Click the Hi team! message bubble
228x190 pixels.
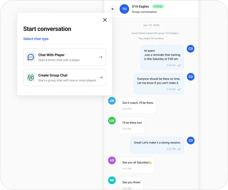[162, 58]
